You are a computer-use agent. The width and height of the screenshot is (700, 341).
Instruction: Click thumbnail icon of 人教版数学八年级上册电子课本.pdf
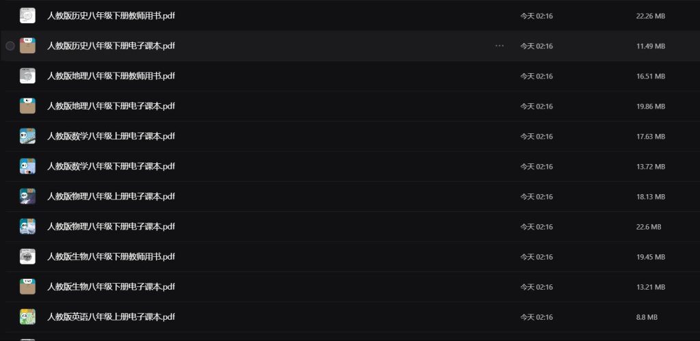tap(27, 136)
